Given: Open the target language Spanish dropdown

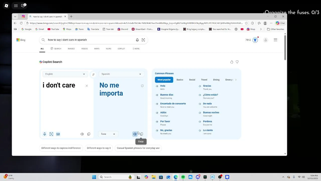Looking at the screenshot, I should click(x=121, y=74).
